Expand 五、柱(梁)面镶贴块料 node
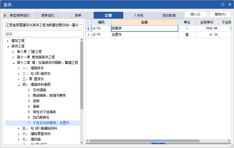The height and width of the screenshot is (148, 234). 19,129
